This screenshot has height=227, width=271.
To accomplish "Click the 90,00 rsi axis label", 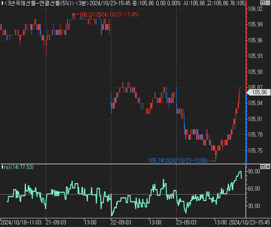I will [254, 171].
